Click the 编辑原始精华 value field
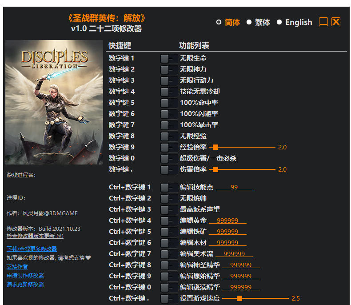The image size is (351, 305). coord(241,276)
